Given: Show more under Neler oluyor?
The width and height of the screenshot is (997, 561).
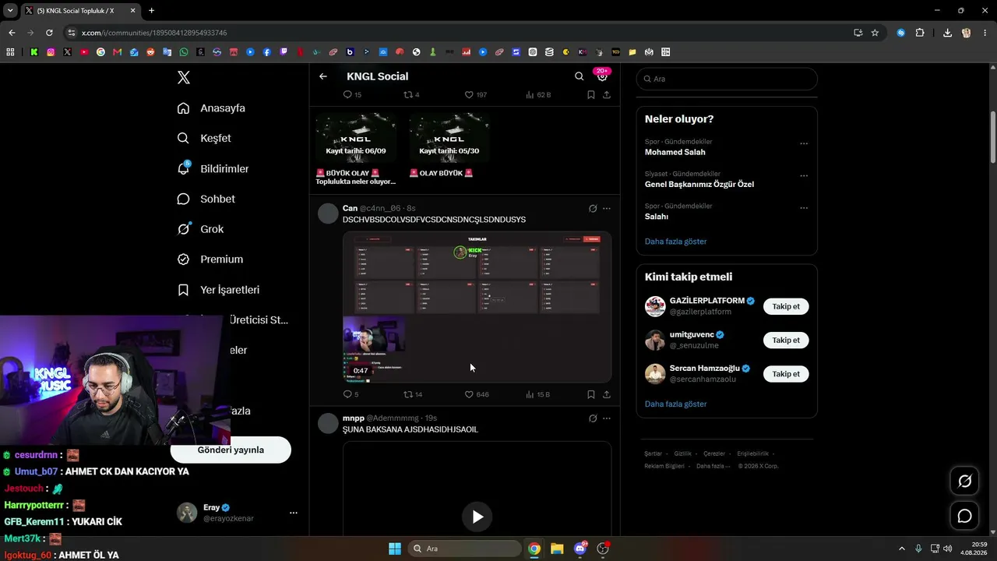Looking at the screenshot, I should tap(675, 242).
